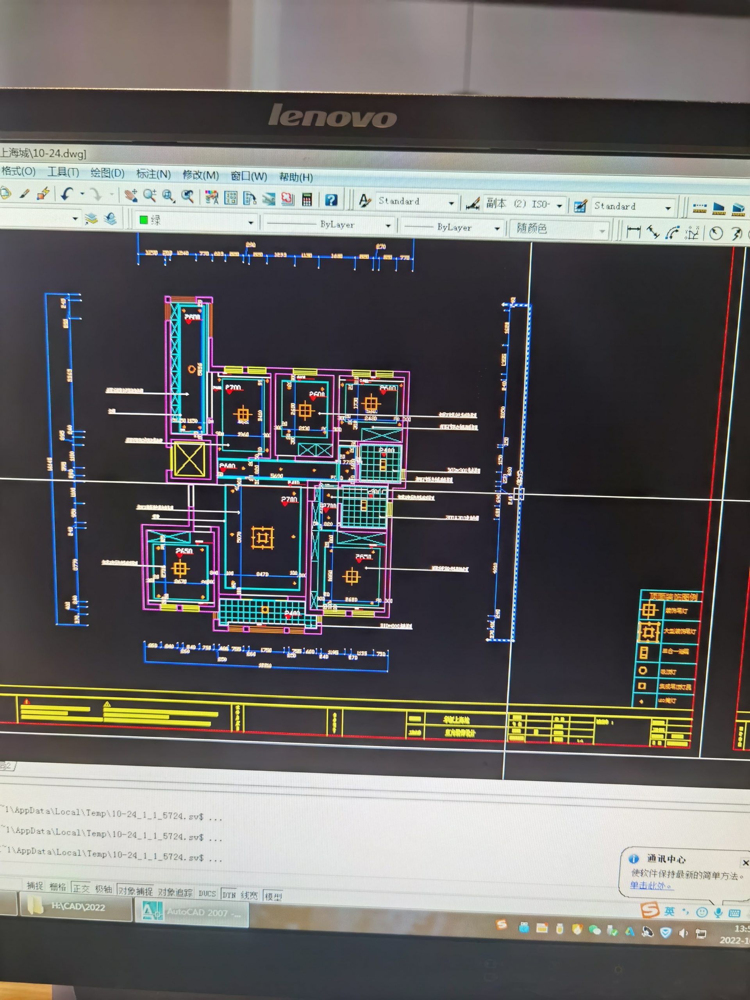Open the first ByLayer linetype dropdown
Image resolution: width=750 pixels, height=1000 pixels.
pyautogui.click(x=388, y=225)
